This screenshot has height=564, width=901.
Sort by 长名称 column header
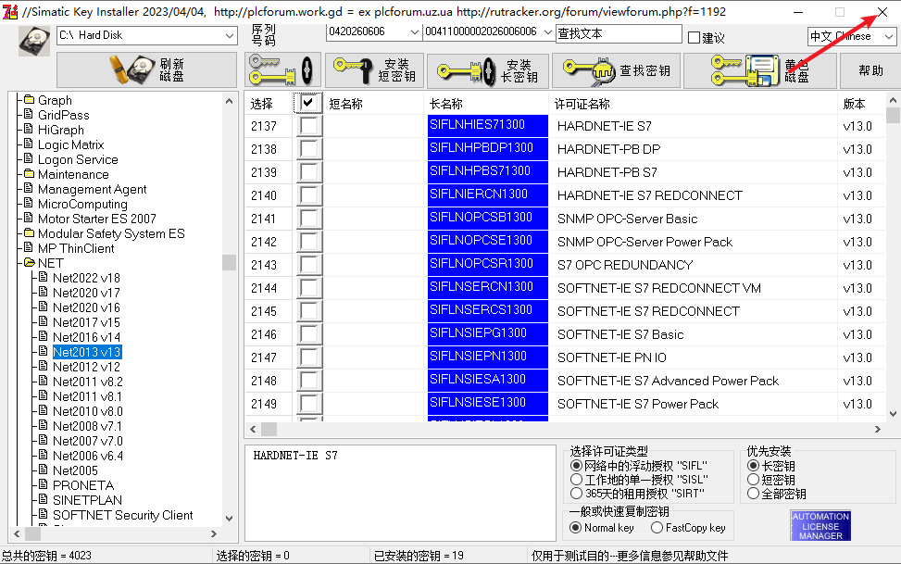click(487, 104)
